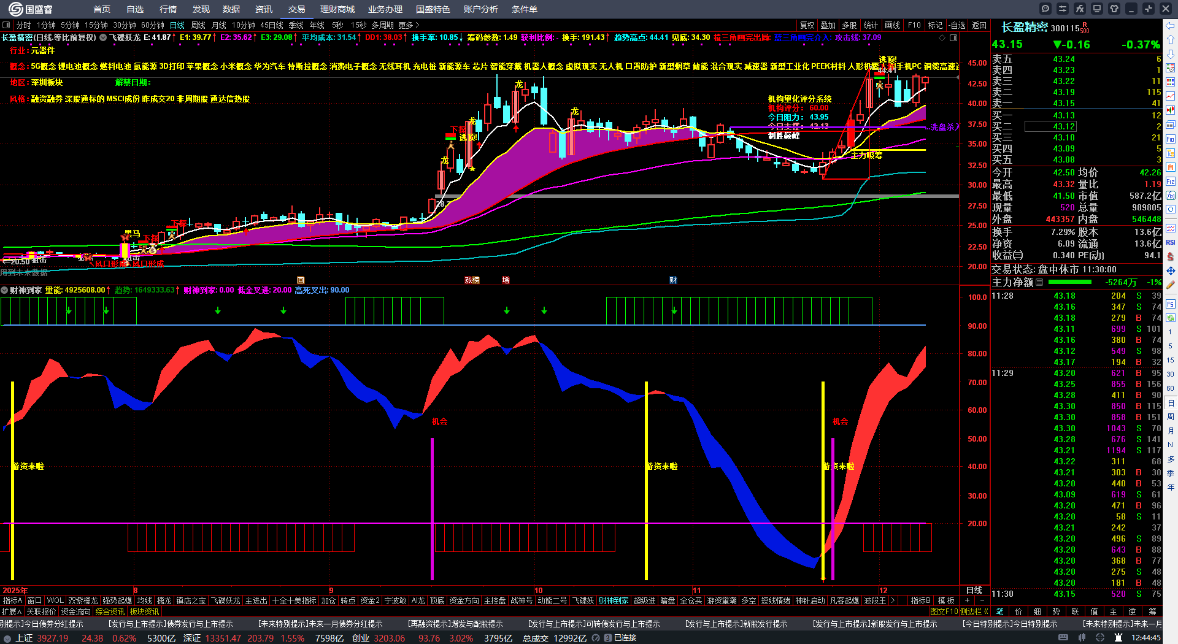Image resolution: width=1178 pixels, height=644 pixels.
Task: Switch to the 飞碟妖龙 indicator tab
Action: tap(226, 600)
